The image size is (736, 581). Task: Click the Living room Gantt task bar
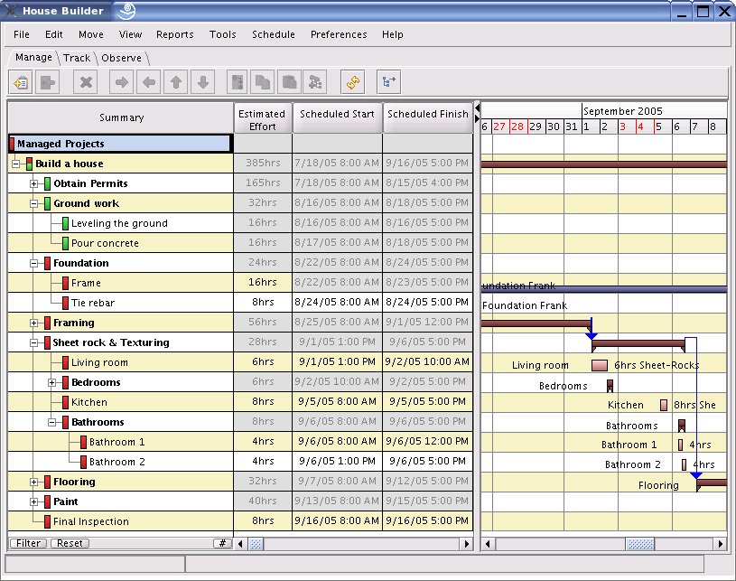click(x=600, y=365)
